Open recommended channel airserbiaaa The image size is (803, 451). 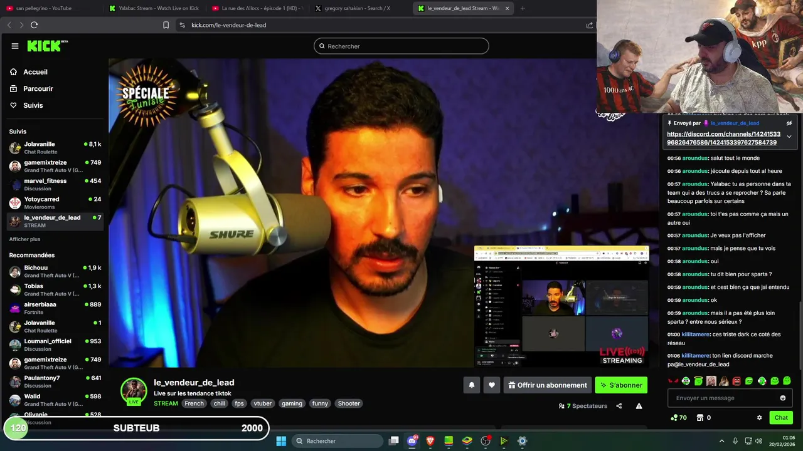coord(55,308)
